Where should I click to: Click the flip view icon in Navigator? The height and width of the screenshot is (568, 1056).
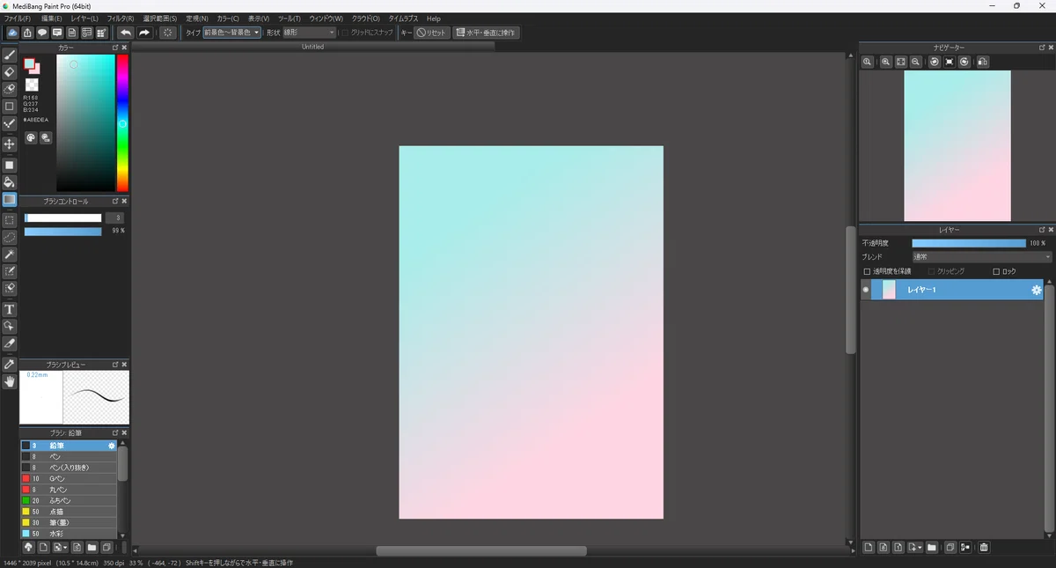coord(982,62)
